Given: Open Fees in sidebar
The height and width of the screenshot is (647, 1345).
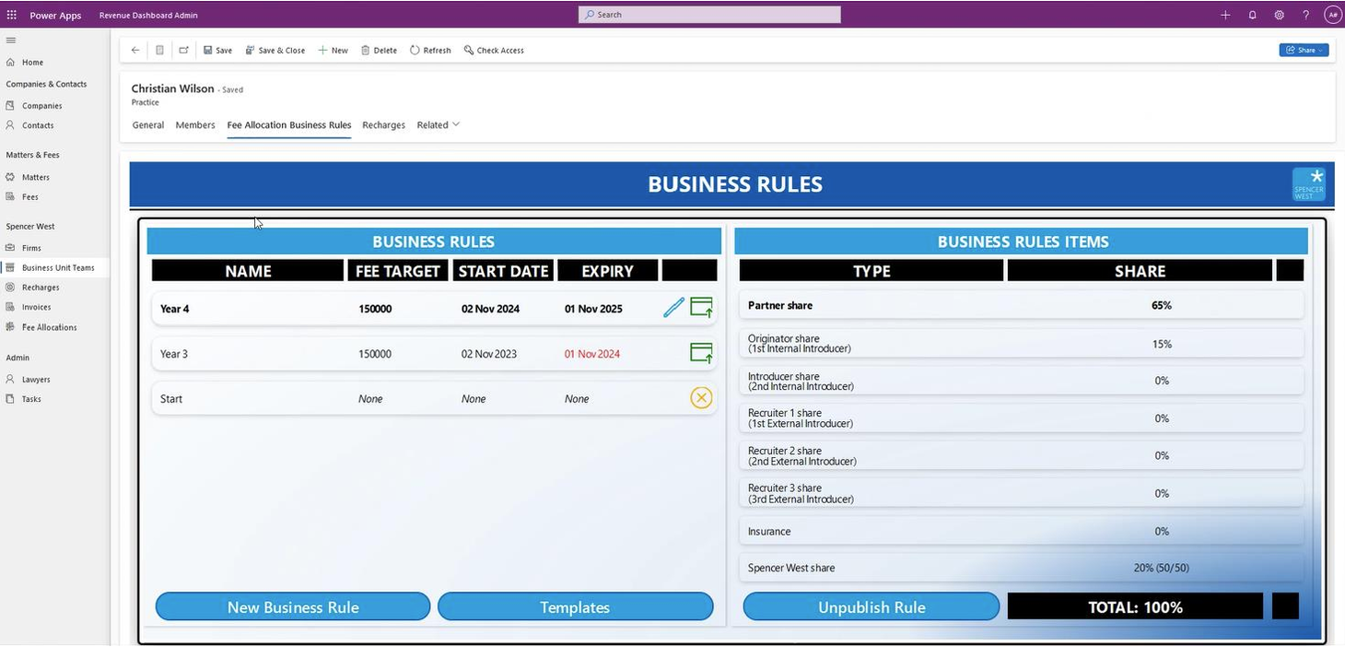Looking at the screenshot, I should point(30,196).
